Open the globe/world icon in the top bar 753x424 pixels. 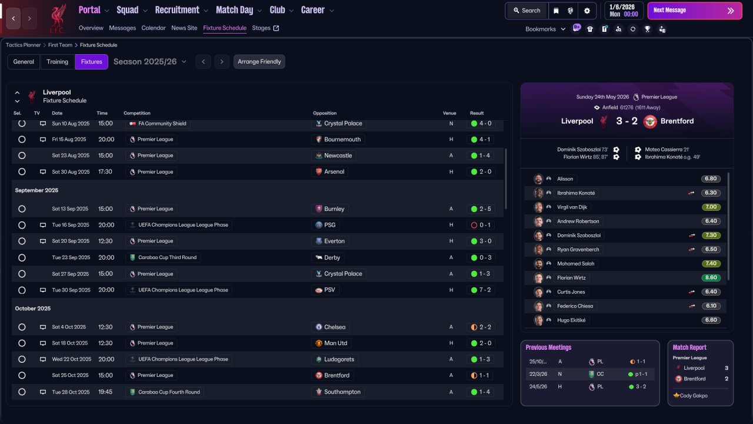(570, 11)
